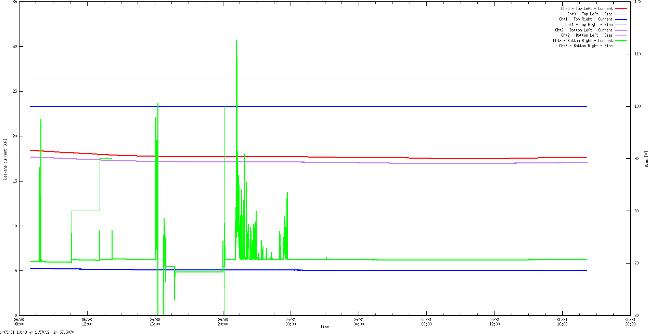Click the purple Ch#2 Current legend line sample

coord(621,30)
